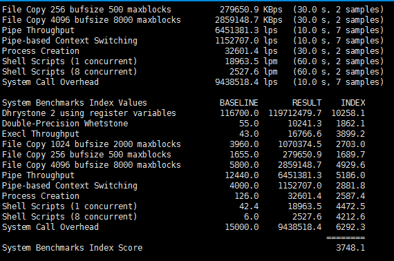The height and width of the screenshot is (261, 394).
Task: Click the System Benchmarks Index Values heading
Action: click(x=75, y=103)
